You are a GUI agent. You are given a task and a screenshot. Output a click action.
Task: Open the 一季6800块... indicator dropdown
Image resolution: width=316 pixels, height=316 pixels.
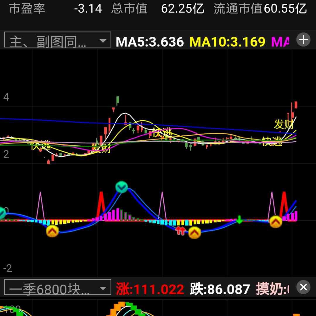pos(57,289)
